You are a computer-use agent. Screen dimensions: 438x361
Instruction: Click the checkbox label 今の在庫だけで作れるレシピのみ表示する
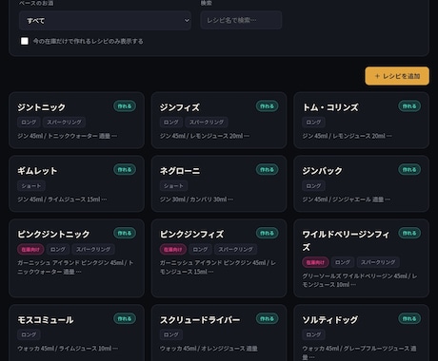89,41
